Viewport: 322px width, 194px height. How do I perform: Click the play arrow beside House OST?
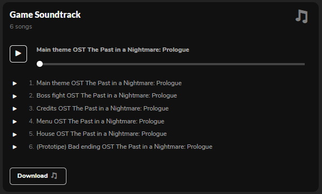point(15,134)
